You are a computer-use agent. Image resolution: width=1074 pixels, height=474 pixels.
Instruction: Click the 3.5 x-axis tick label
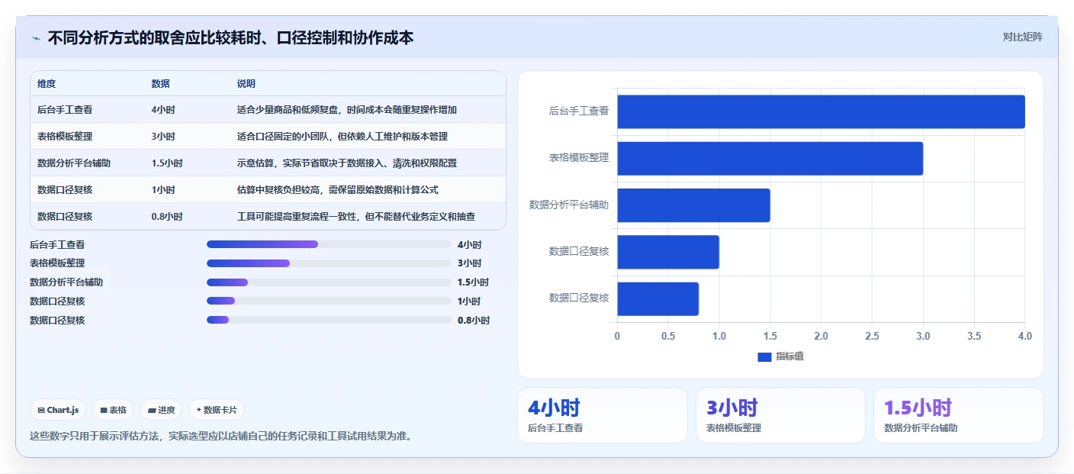point(974,337)
